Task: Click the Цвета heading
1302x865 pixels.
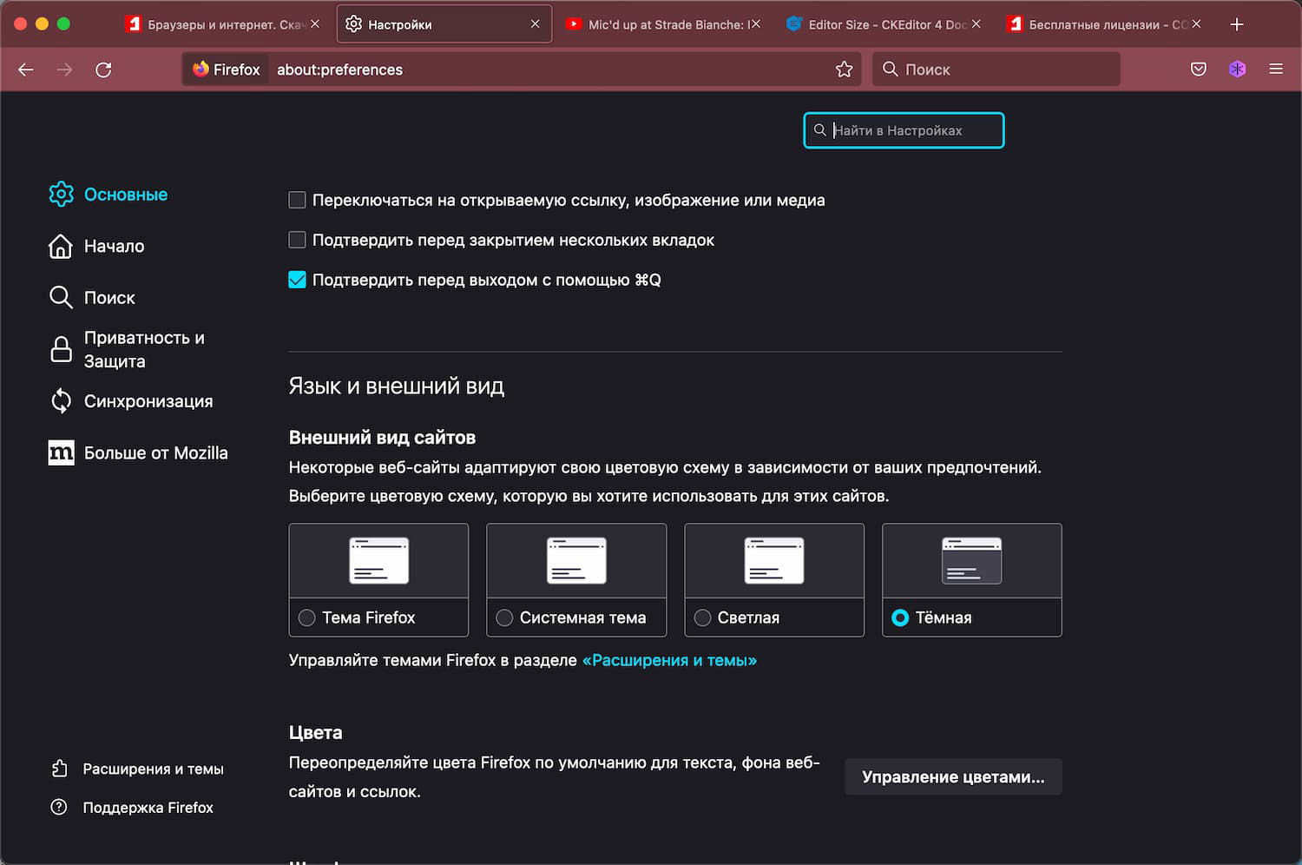Action: point(316,733)
